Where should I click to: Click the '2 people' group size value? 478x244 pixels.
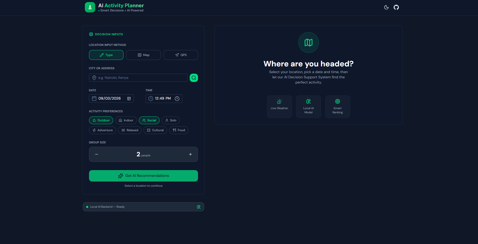click(x=144, y=155)
